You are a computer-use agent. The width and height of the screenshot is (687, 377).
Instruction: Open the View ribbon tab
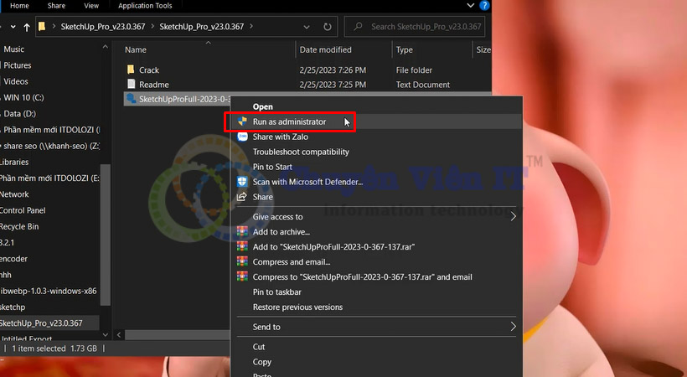tap(91, 6)
